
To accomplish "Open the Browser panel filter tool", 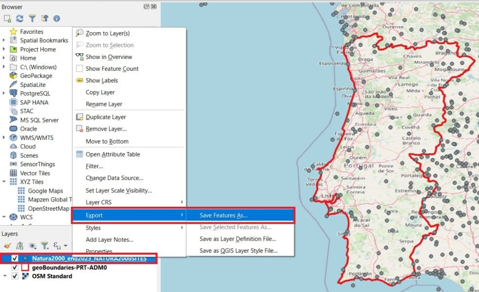I will tap(31, 18).
